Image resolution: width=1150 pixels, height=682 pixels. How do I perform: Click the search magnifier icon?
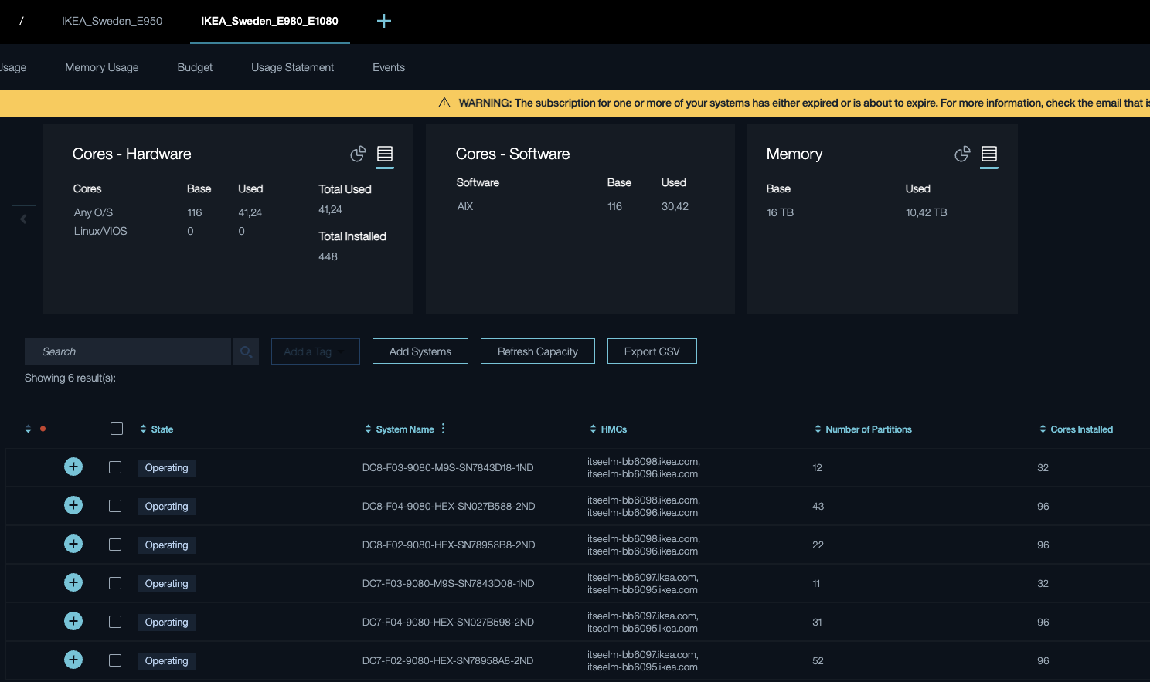point(246,352)
